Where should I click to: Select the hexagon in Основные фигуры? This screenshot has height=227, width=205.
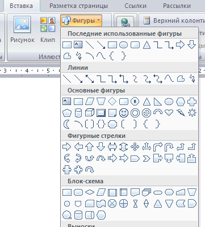(181, 102)
